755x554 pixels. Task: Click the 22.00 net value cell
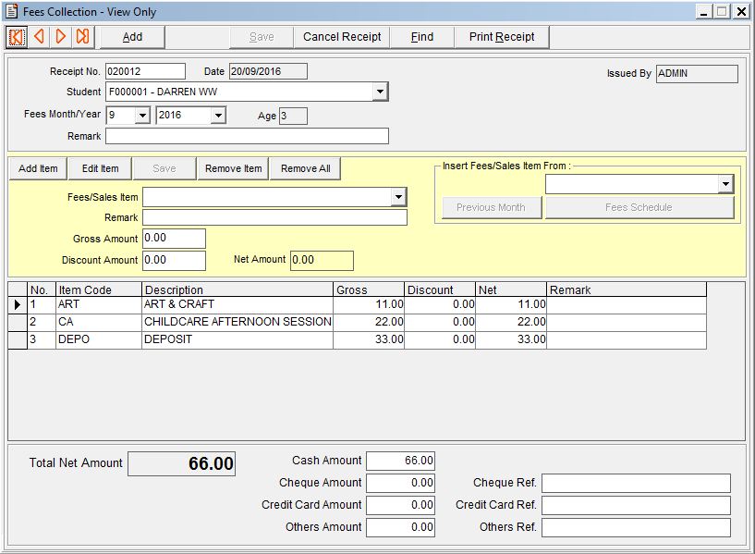tap(511, 322)
